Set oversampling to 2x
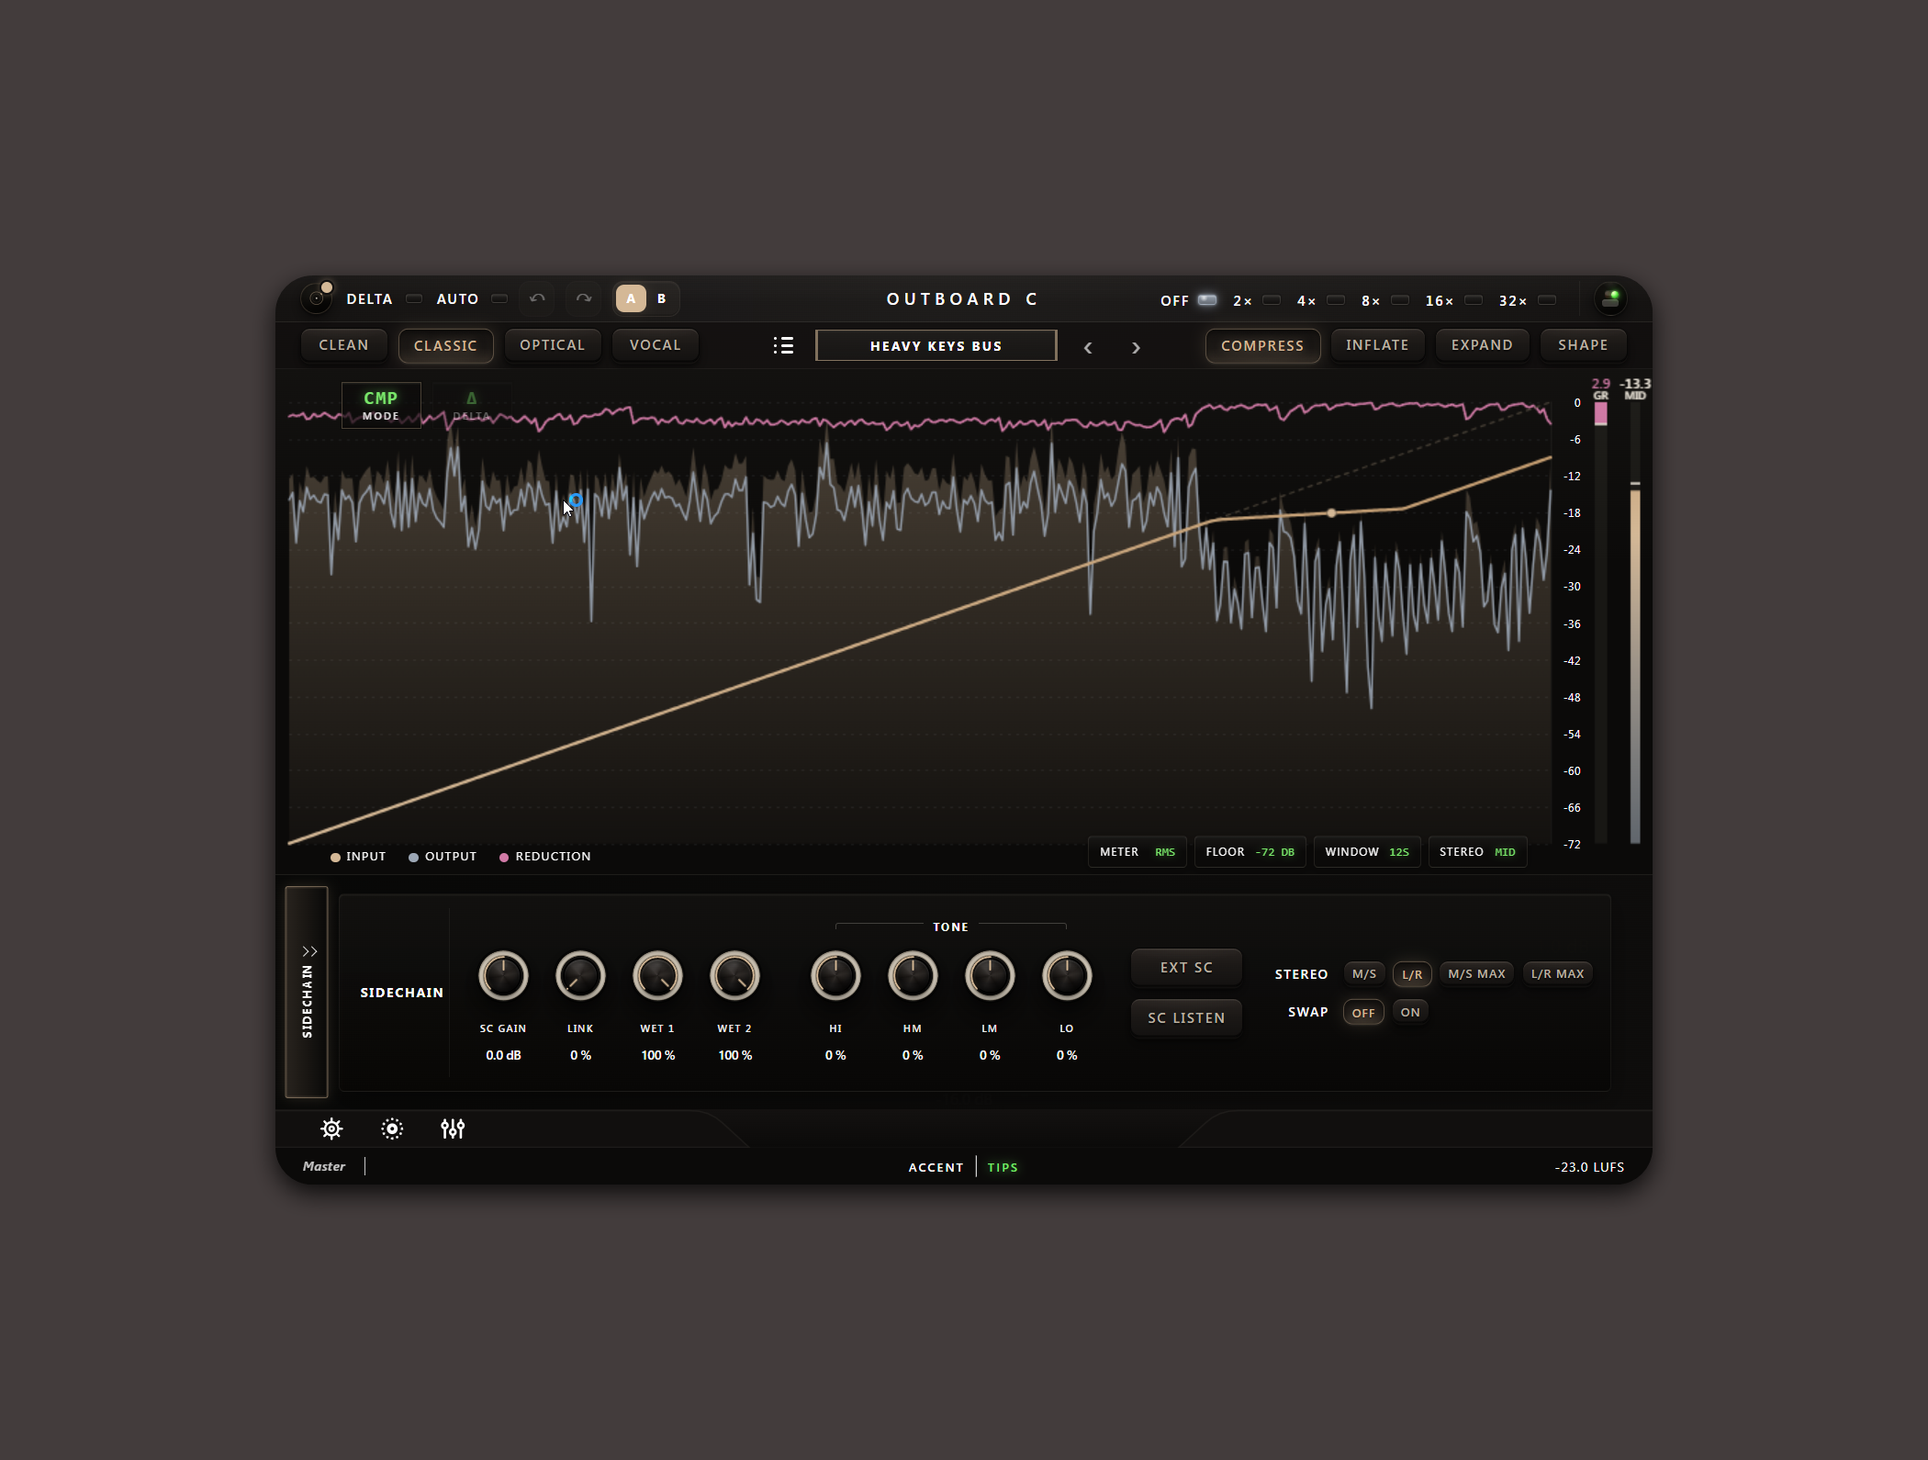1928x1460 pixels. (x=1272, y=300)
